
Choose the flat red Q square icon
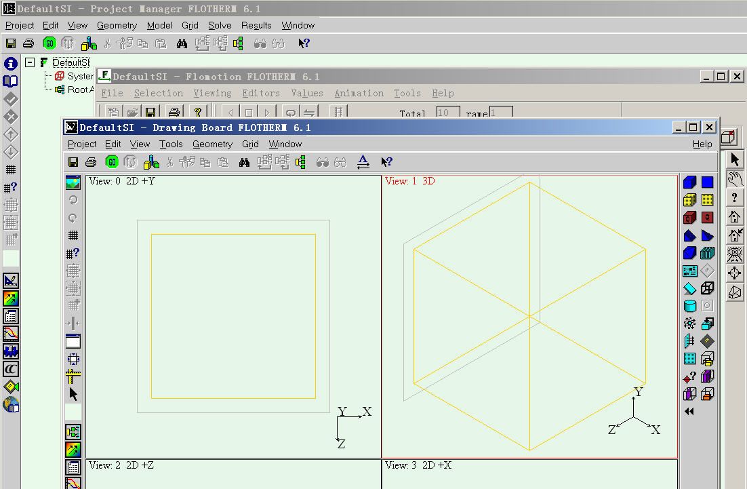pos(708,218)
